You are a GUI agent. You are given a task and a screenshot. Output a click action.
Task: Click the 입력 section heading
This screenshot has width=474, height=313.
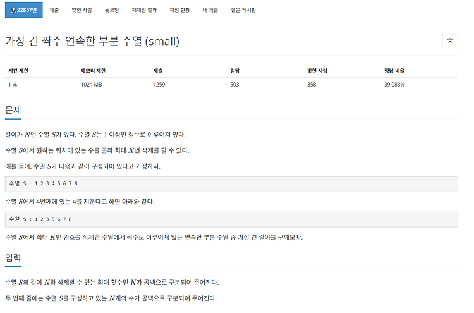click(x=13, y=257)
